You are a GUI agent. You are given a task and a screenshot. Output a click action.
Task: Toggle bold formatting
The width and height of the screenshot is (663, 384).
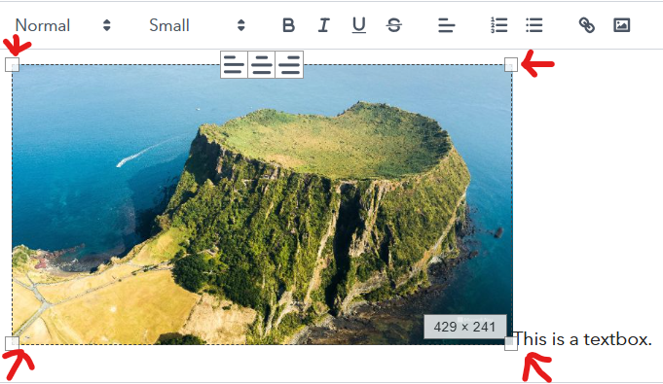[x=288, y=25]
